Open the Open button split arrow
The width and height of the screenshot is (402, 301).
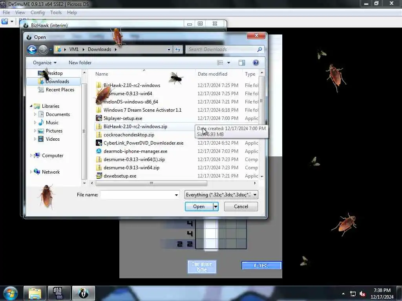pos(216,207)
